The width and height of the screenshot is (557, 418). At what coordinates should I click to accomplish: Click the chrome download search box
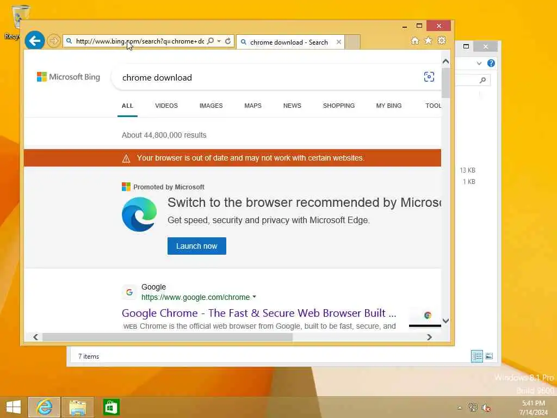click(267, 77)
